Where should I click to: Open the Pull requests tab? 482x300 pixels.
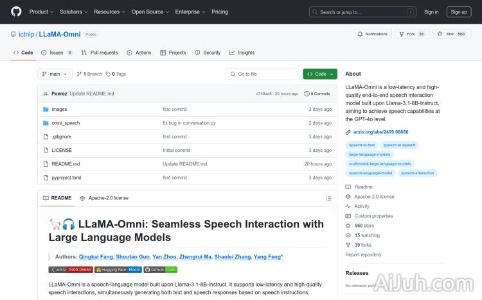click(x=100, y=53)
